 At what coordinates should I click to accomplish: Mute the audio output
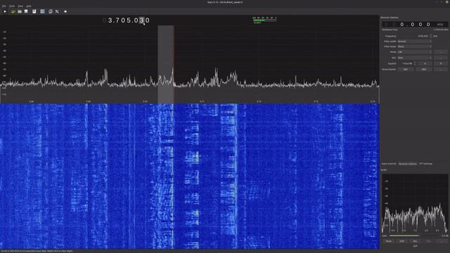[388, 241]
